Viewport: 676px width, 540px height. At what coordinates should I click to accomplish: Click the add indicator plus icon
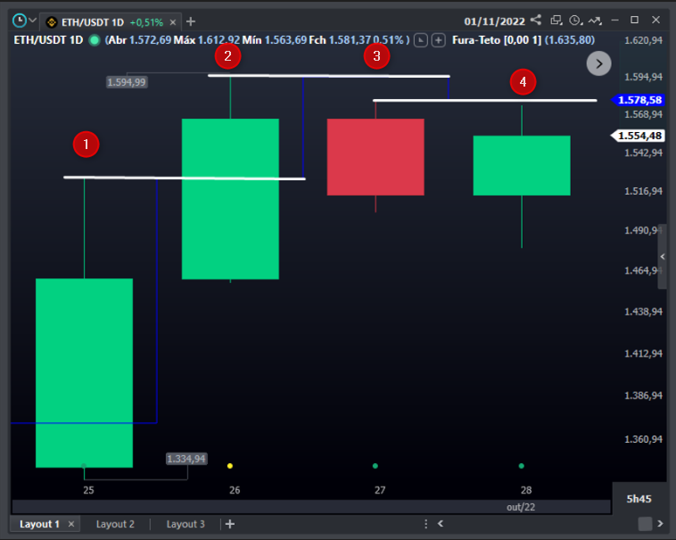[x=438, y=40]
